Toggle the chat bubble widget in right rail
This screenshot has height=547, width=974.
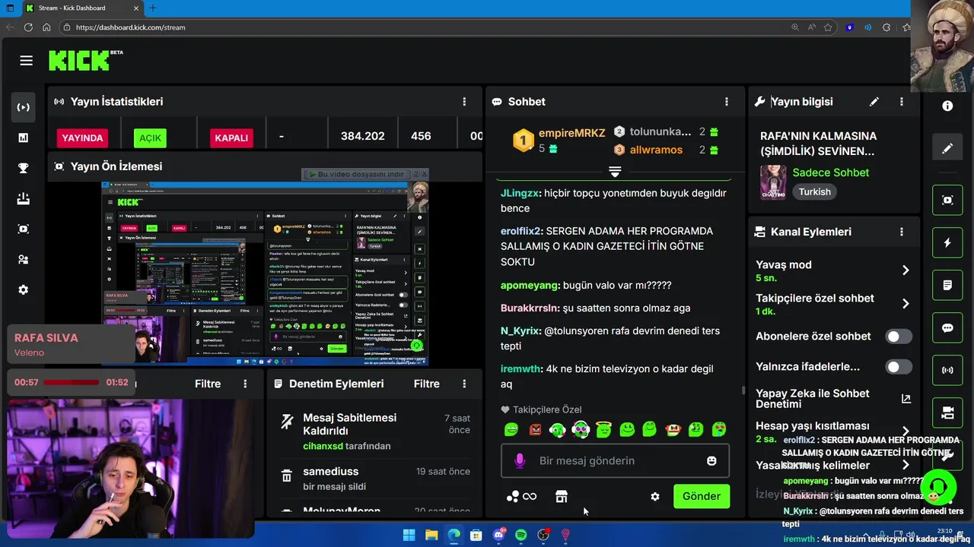[x=947, y=328]
